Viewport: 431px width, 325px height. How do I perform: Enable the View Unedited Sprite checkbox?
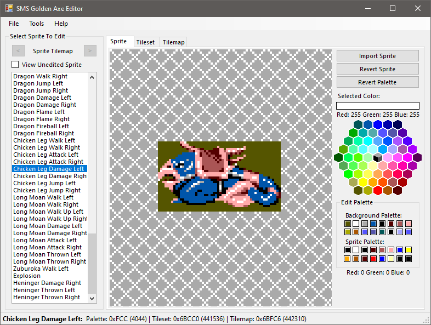click(x=15, y=65)
